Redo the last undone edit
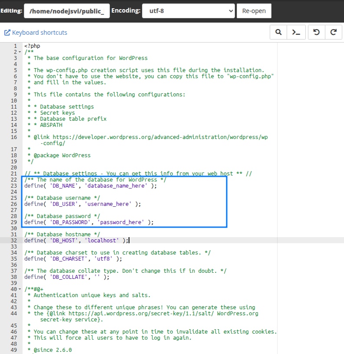 pyautogui.click(x=334, y=32)
